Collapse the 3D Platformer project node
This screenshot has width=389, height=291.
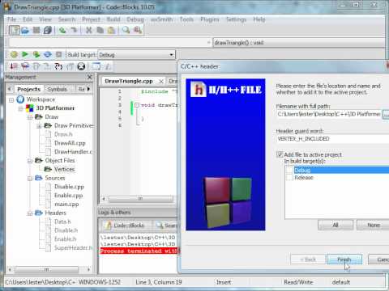pos(21,108)
